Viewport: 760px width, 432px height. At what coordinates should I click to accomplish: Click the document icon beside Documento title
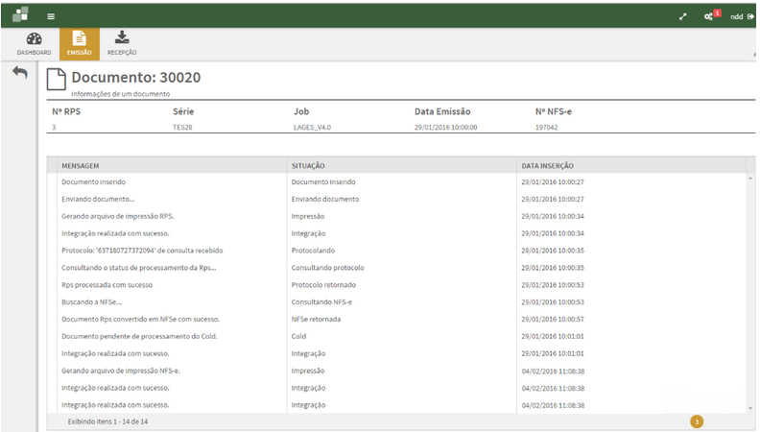click(x=57, y=81)
